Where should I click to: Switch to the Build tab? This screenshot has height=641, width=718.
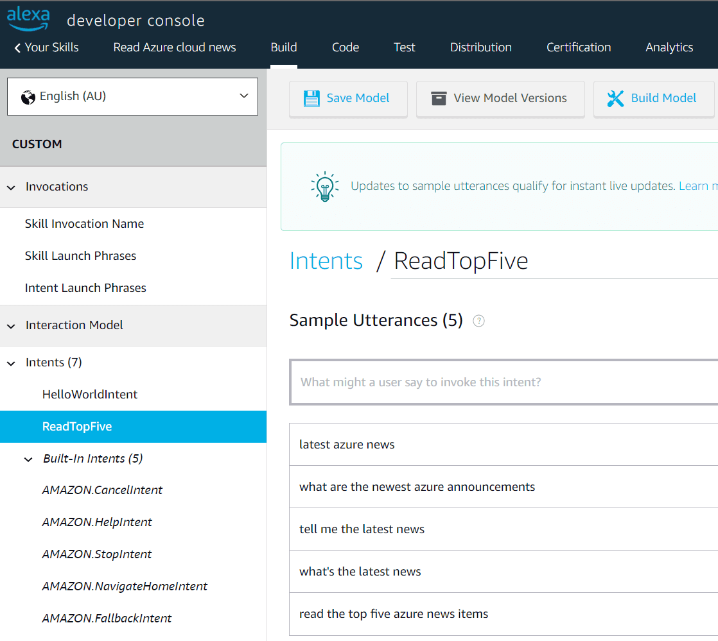[284, 47]
